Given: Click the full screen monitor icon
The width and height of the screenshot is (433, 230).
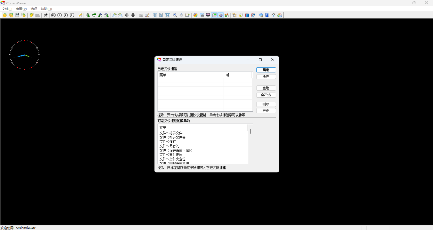Looking at the screenshot, I should point(208,15).
